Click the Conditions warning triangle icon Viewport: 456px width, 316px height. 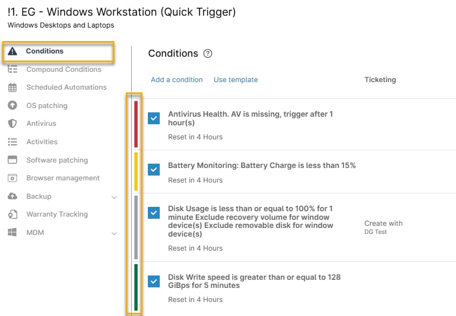coord(13,51)
